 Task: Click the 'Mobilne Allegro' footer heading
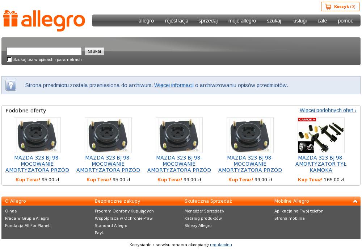point(291,201)
